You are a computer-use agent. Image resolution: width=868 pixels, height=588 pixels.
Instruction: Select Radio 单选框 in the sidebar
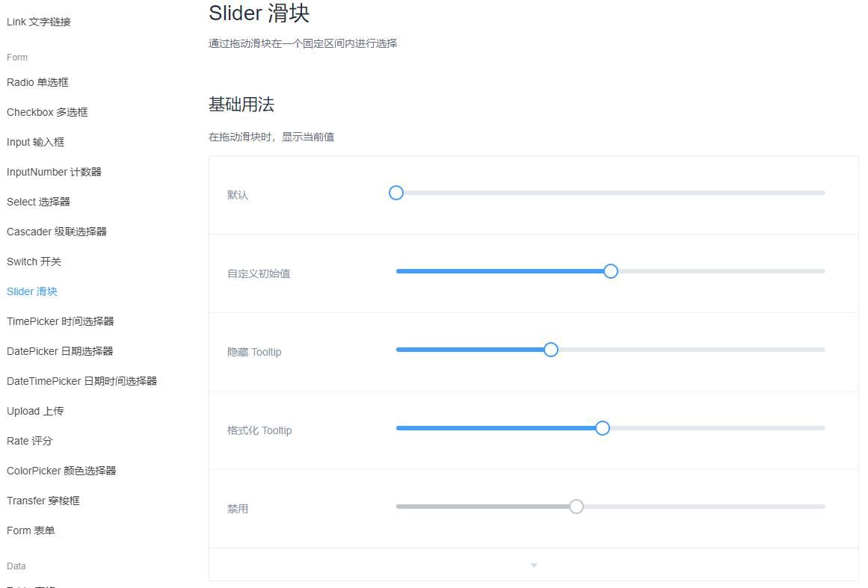tap(38, 82)
